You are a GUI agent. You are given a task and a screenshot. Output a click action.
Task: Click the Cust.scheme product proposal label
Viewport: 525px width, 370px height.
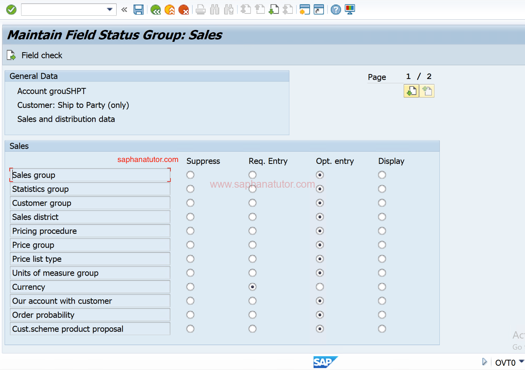point(90,329)
